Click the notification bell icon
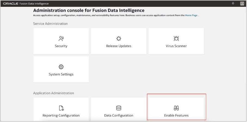247x122 pixels. pos(233,3)
